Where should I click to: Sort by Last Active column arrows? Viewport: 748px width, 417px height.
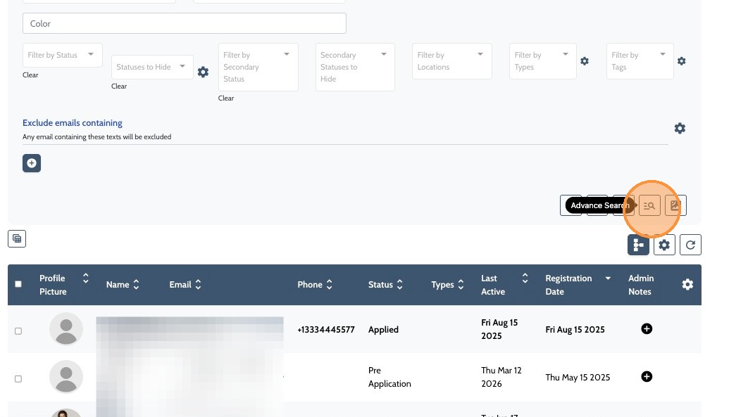525,278
